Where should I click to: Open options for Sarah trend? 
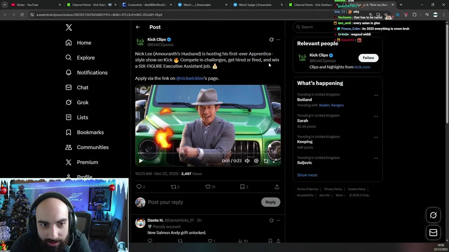coord(376,116)
